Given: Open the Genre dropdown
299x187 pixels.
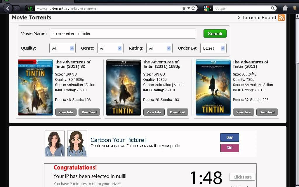Looking at the screenshot, I should [110, 48].
